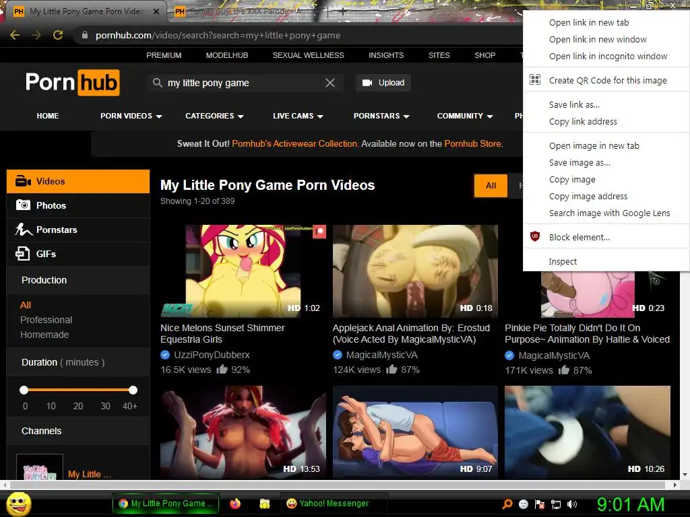Click the flag notification tray icon
The width and height of the screenshot is (690, 517).
540,504
